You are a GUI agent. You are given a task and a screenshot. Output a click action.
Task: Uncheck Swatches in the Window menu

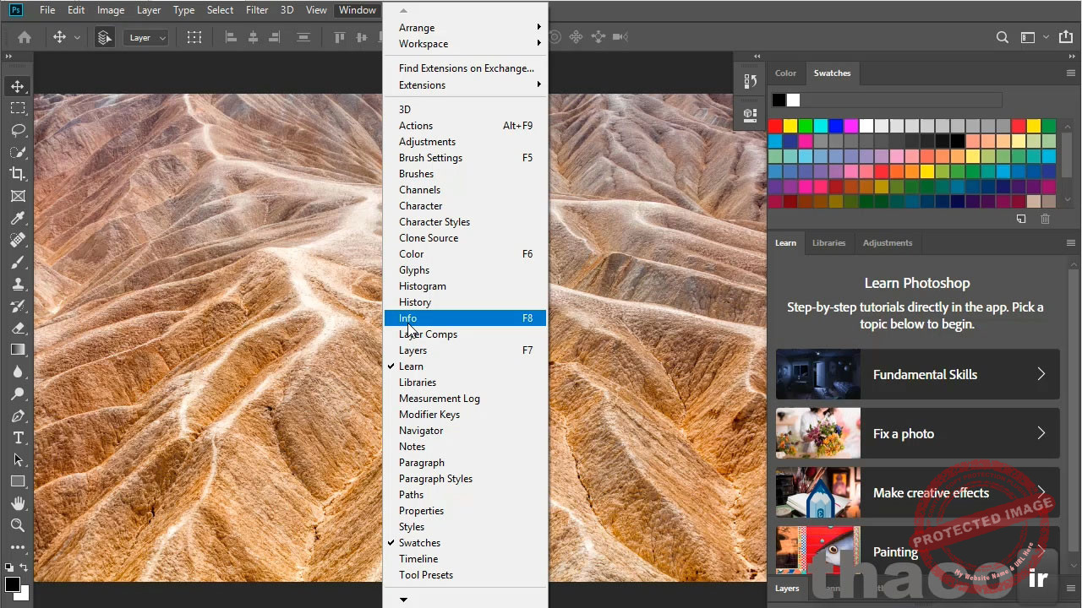point(419,542)
